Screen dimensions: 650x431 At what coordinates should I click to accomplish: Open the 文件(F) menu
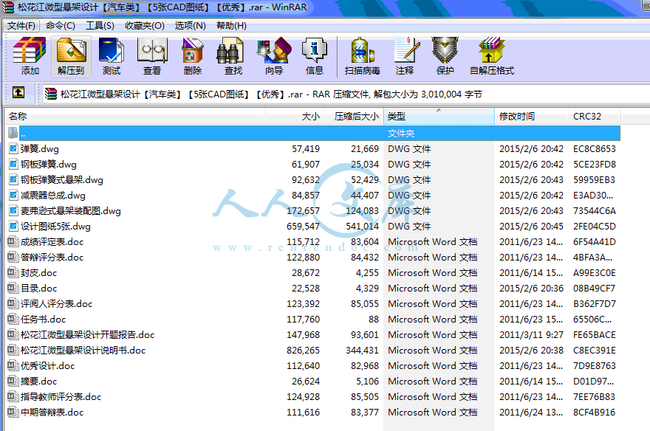click(21, 26)
